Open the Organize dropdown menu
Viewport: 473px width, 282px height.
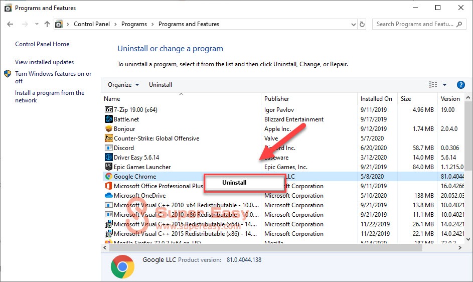coord(123,85)
